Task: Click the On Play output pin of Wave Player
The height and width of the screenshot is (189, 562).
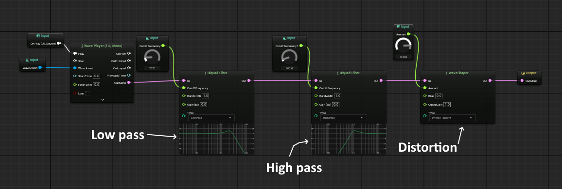Action: tap(129, 54)
